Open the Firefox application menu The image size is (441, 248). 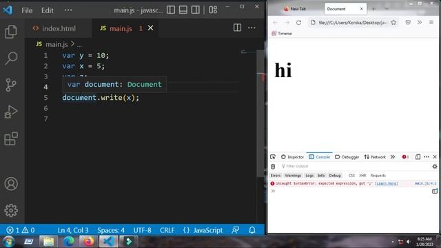click(431, 23)
